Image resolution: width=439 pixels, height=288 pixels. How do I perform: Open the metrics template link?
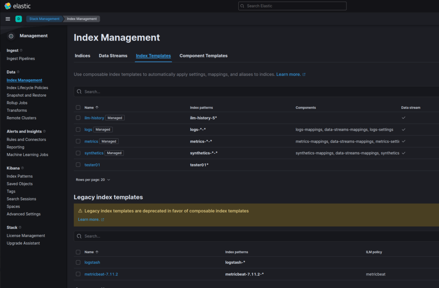(x=91, y=141)
